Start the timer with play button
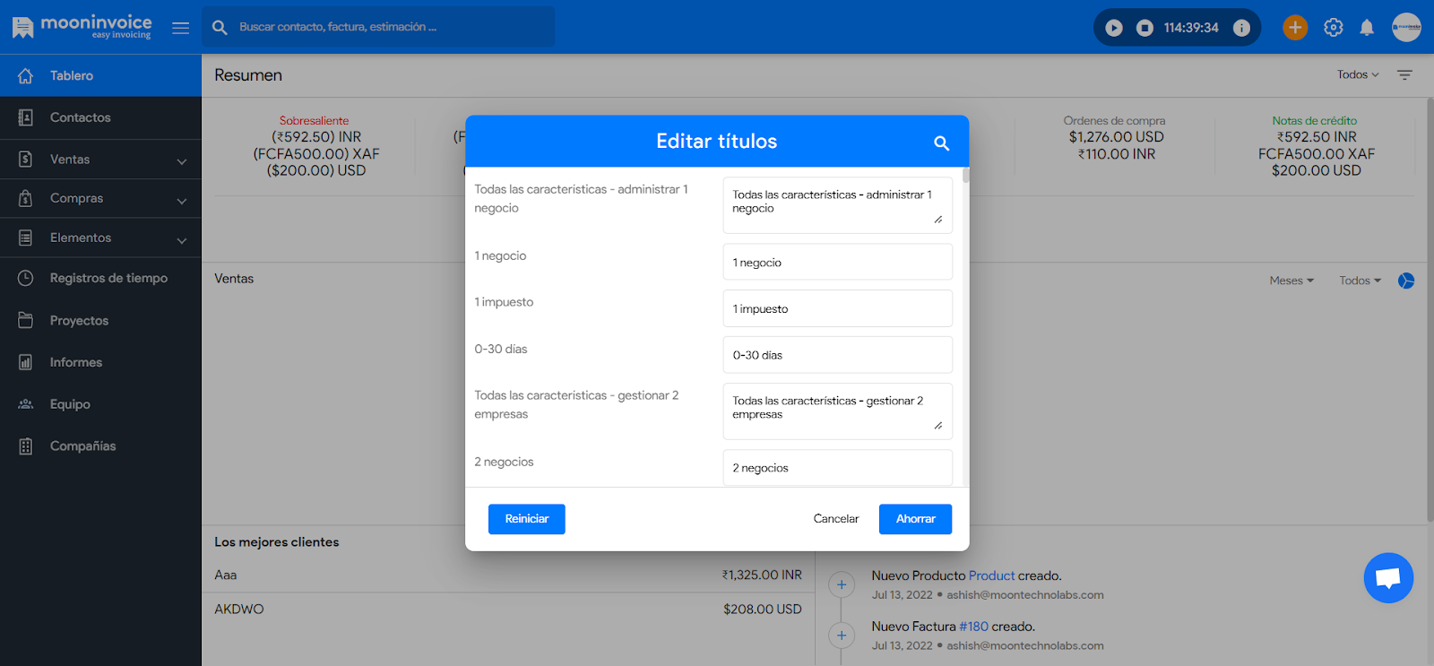Image resolution: width=1434 pixels, height=666 pixels. (x=1114, y=28)
